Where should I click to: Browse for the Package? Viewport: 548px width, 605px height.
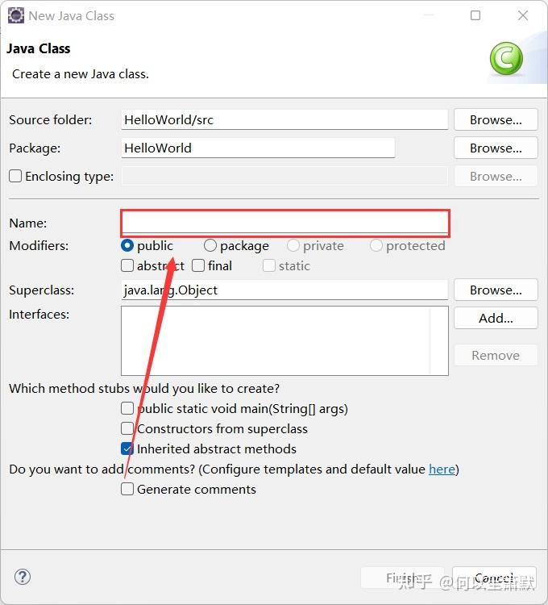coord(496,148)
